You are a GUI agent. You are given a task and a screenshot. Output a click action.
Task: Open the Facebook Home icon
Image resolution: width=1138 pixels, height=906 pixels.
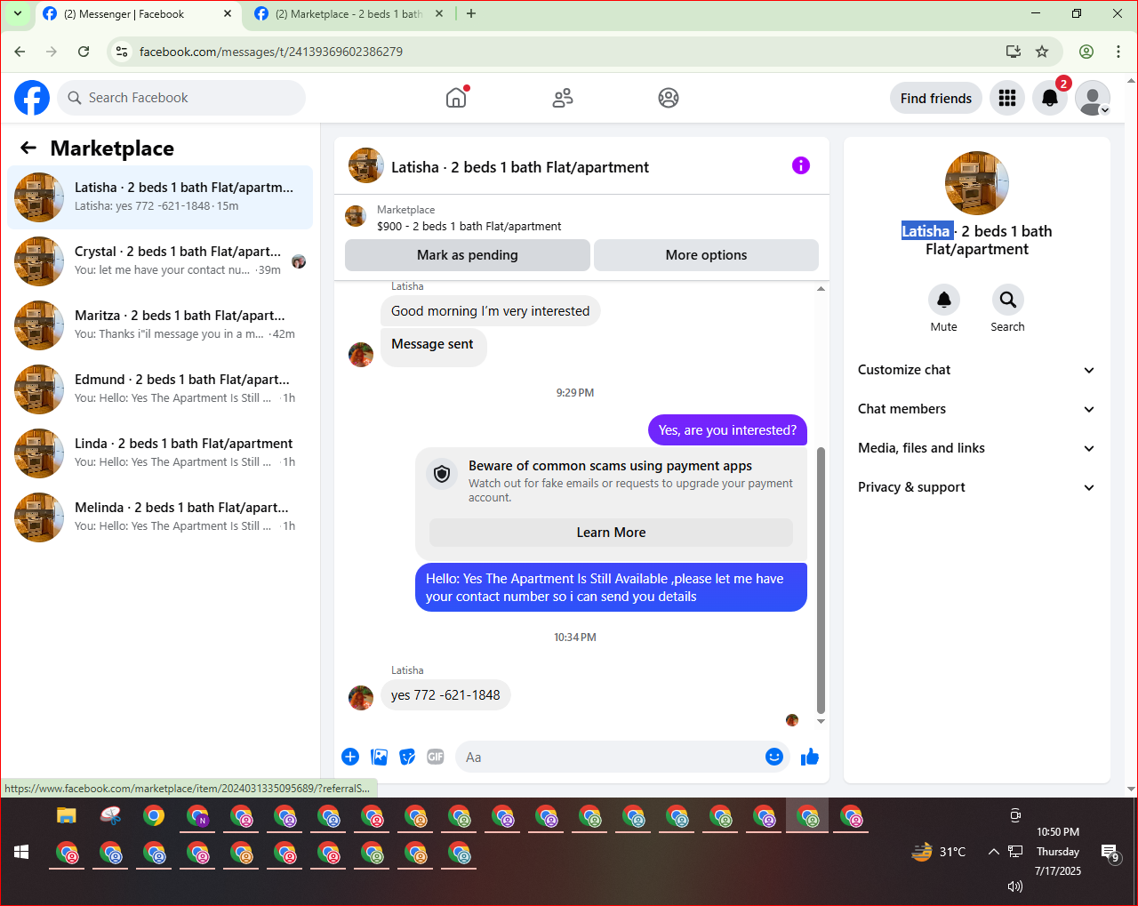coord(456,98)
